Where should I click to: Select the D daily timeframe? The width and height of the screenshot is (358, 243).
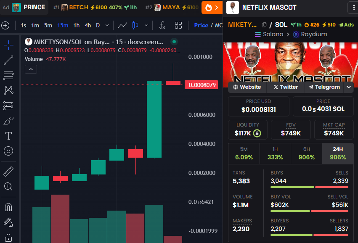[98, 25]
